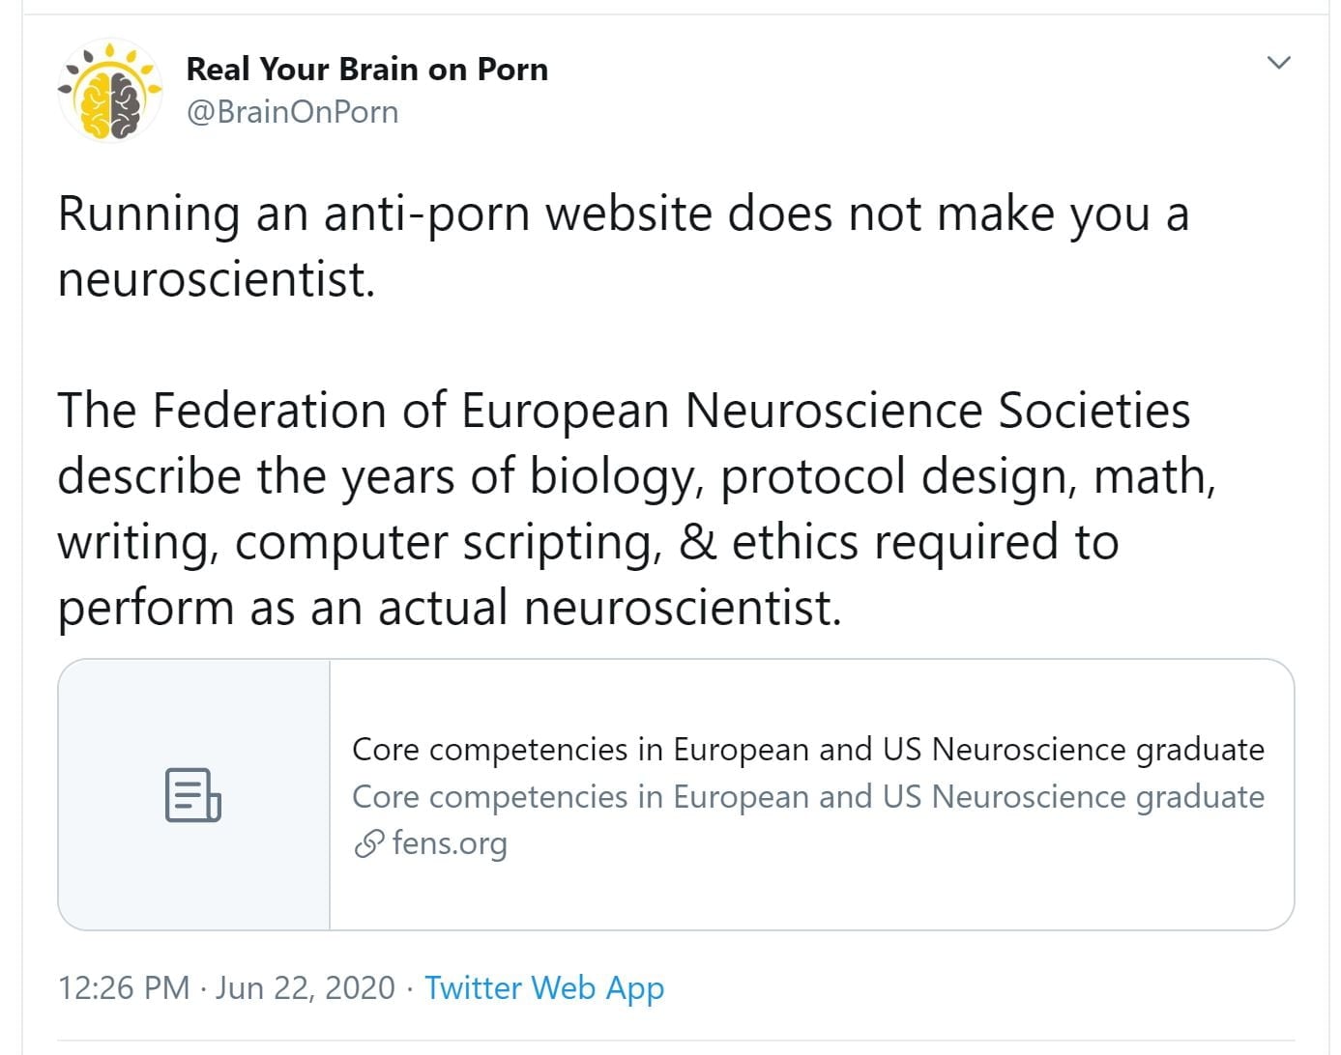
Task: Click the fens.org domain text
Action: [450, 843]
